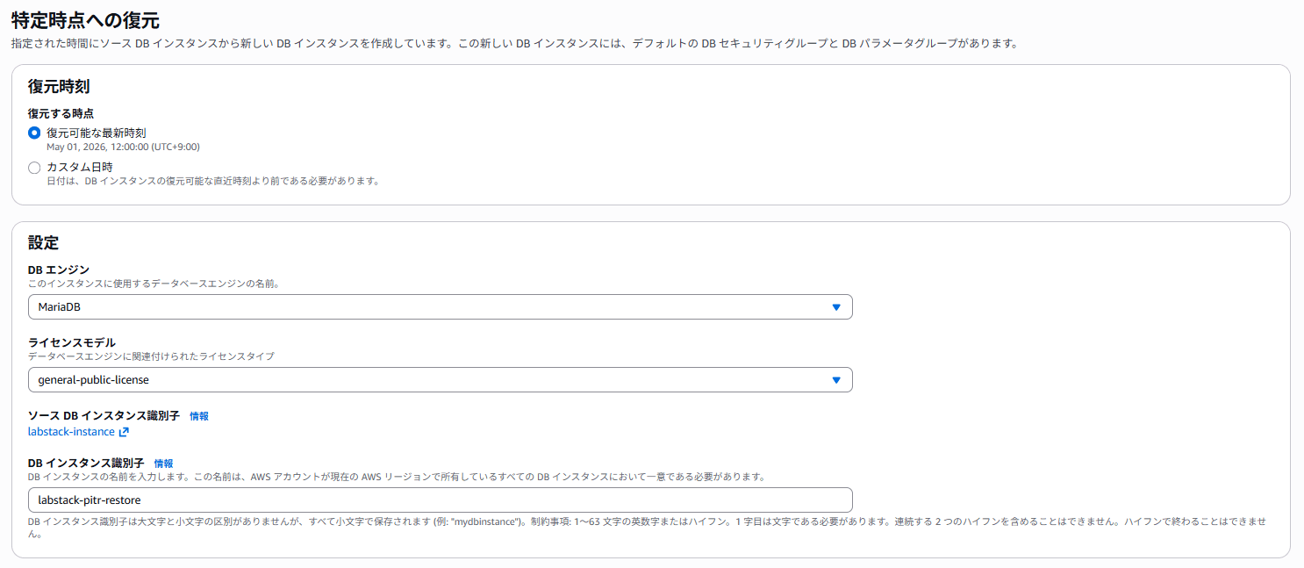1304x568 pixels.
Task: Click the ソース DB インスタンス識別子 label
Action: 104,416
